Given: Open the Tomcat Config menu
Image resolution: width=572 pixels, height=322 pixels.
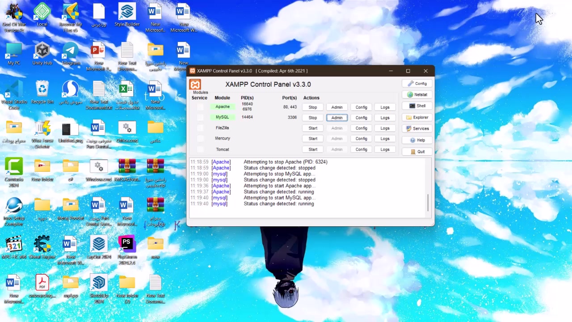Looking at the screenshot, I should tap(361, 149).
